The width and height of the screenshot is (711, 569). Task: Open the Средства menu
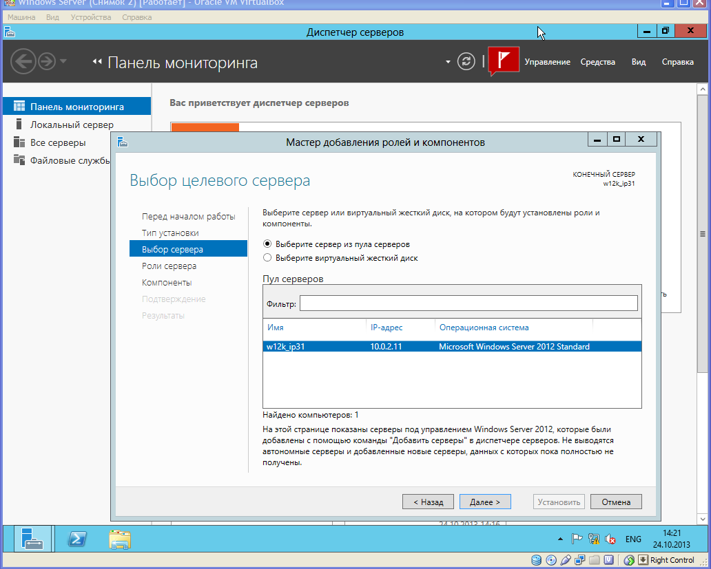597,62
